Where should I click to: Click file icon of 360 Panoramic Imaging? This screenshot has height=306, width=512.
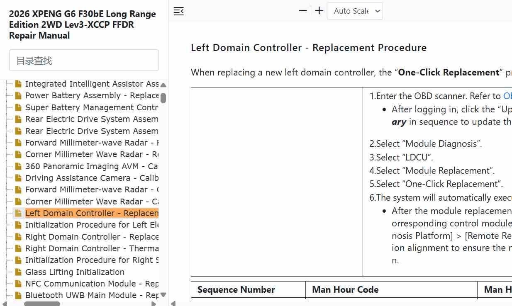pos(18,166)
